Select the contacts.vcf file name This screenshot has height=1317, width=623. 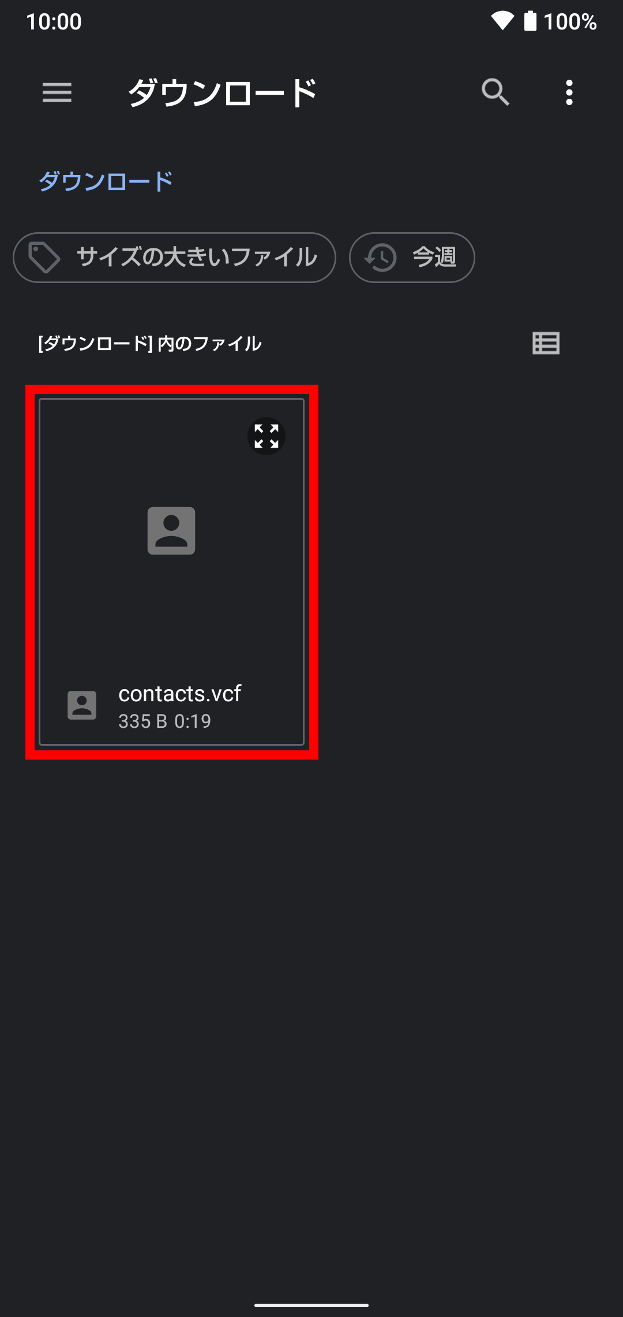pyautogui.click(x=179, y=694)
